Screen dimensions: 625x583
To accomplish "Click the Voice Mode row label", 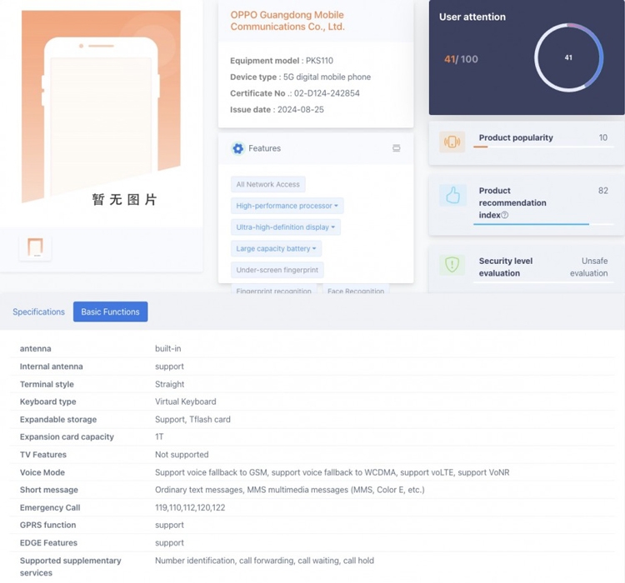I will click(42, 472).
